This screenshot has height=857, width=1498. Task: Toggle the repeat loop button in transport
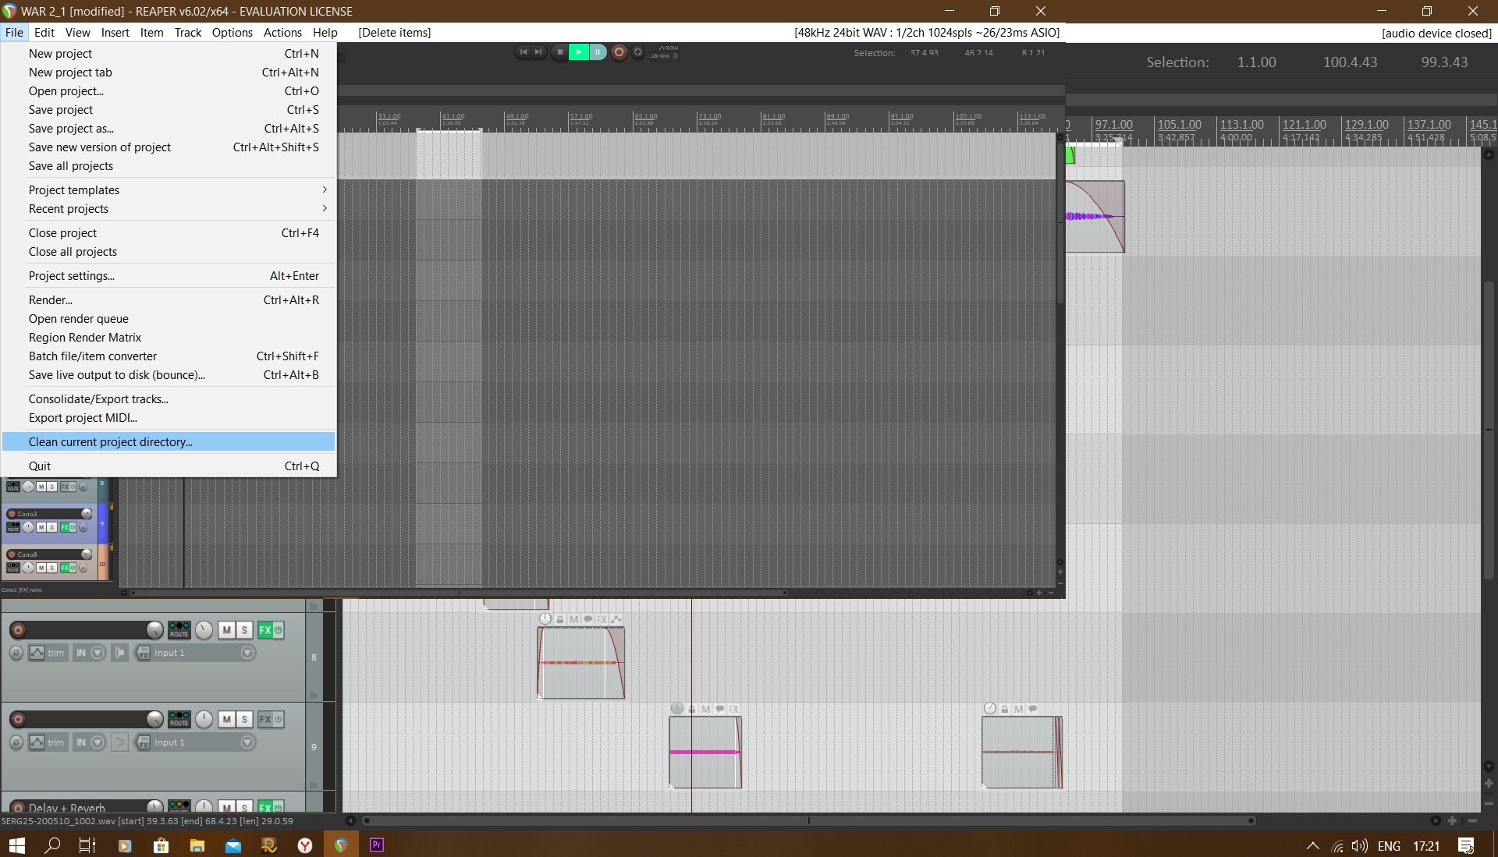coord(637,52)
